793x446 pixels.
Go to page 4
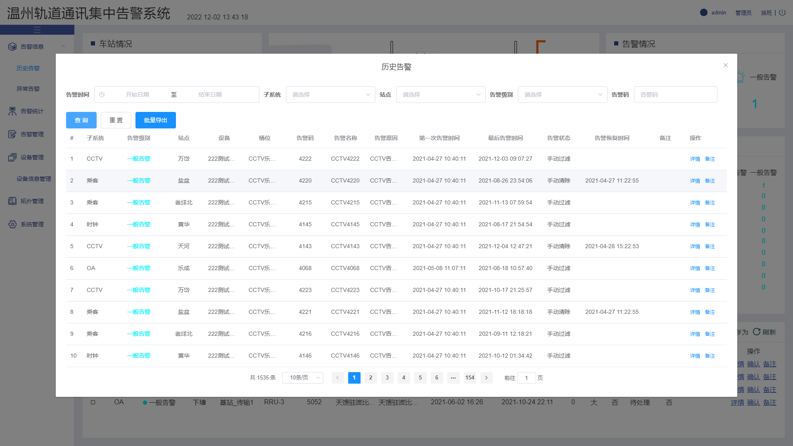click(x=404, y=378)
